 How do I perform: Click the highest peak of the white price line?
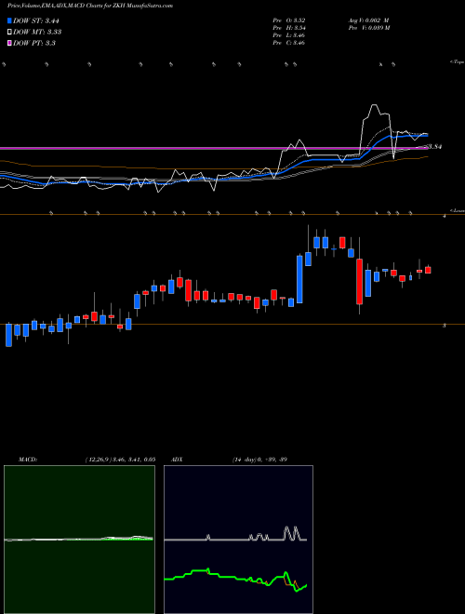[374, 105]
